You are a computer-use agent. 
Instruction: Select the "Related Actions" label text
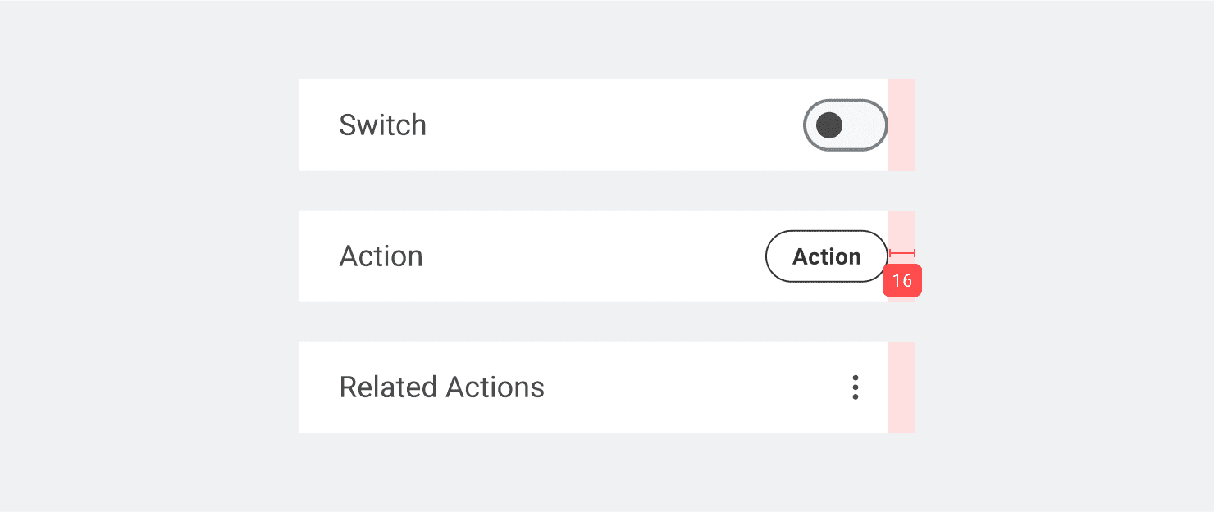[441, 387]
